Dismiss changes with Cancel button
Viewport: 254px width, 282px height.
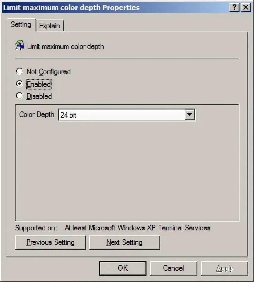click(x=174, y=268)
